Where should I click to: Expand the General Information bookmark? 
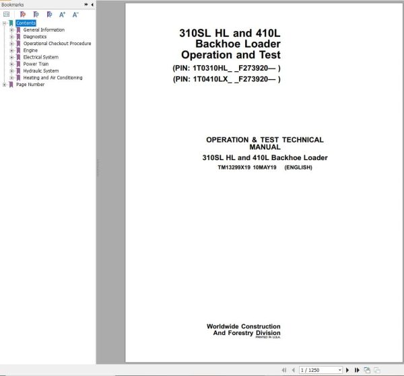click(x=11, y=30)
